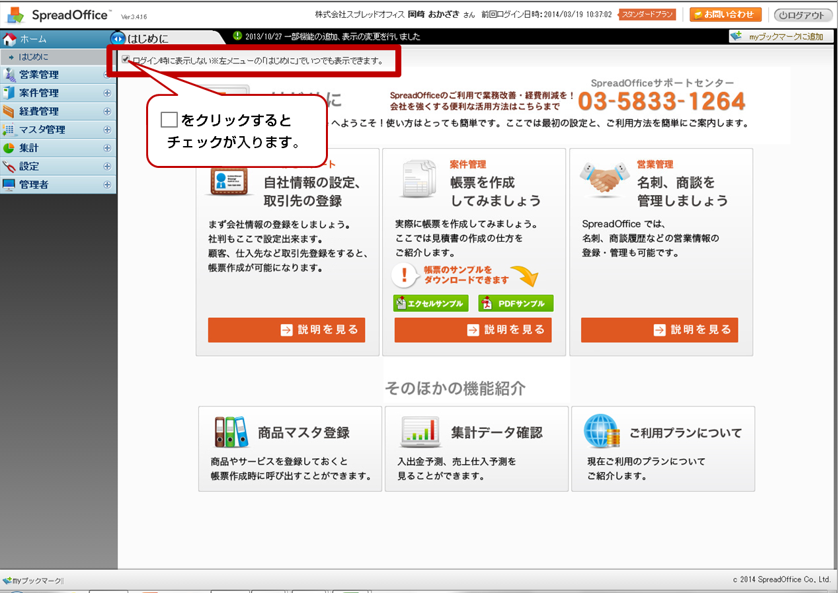Click 説明を見る under 自社情報の設定

pos(286,330)
